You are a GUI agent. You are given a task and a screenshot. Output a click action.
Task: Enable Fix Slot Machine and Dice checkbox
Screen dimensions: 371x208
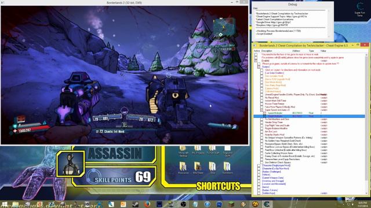tap(261, 120)
